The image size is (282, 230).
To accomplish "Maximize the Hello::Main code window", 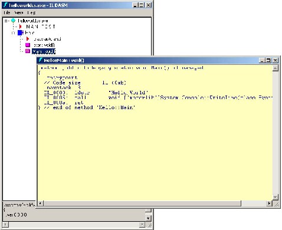I will tap(268, 60).
